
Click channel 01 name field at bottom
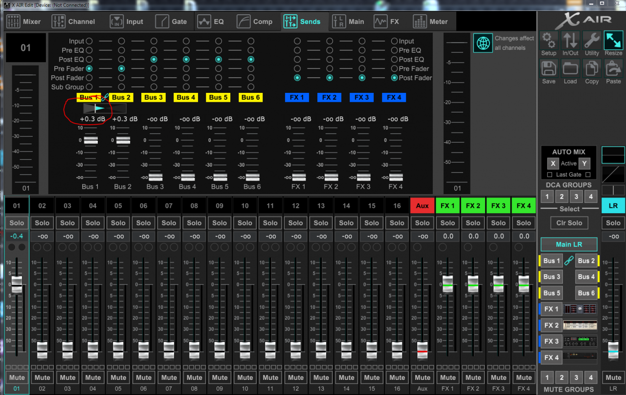[x=17, y=389]
